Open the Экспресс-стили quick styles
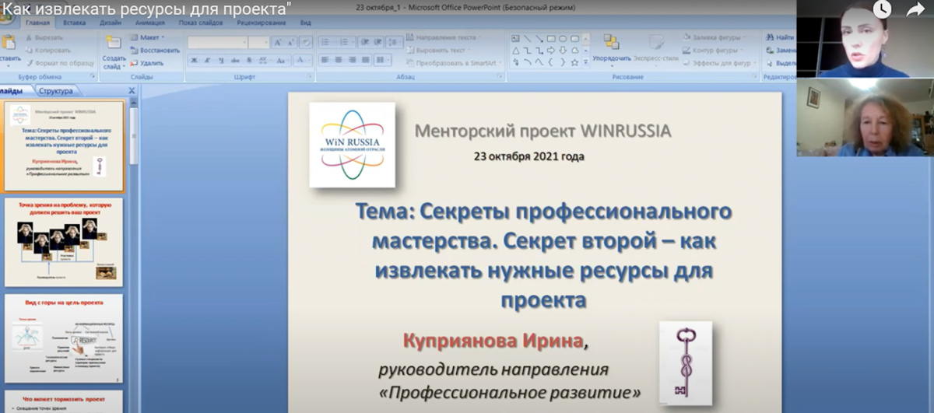Image resolution: width=934 pixels, height=413 pixels. [x=656, y=50]
